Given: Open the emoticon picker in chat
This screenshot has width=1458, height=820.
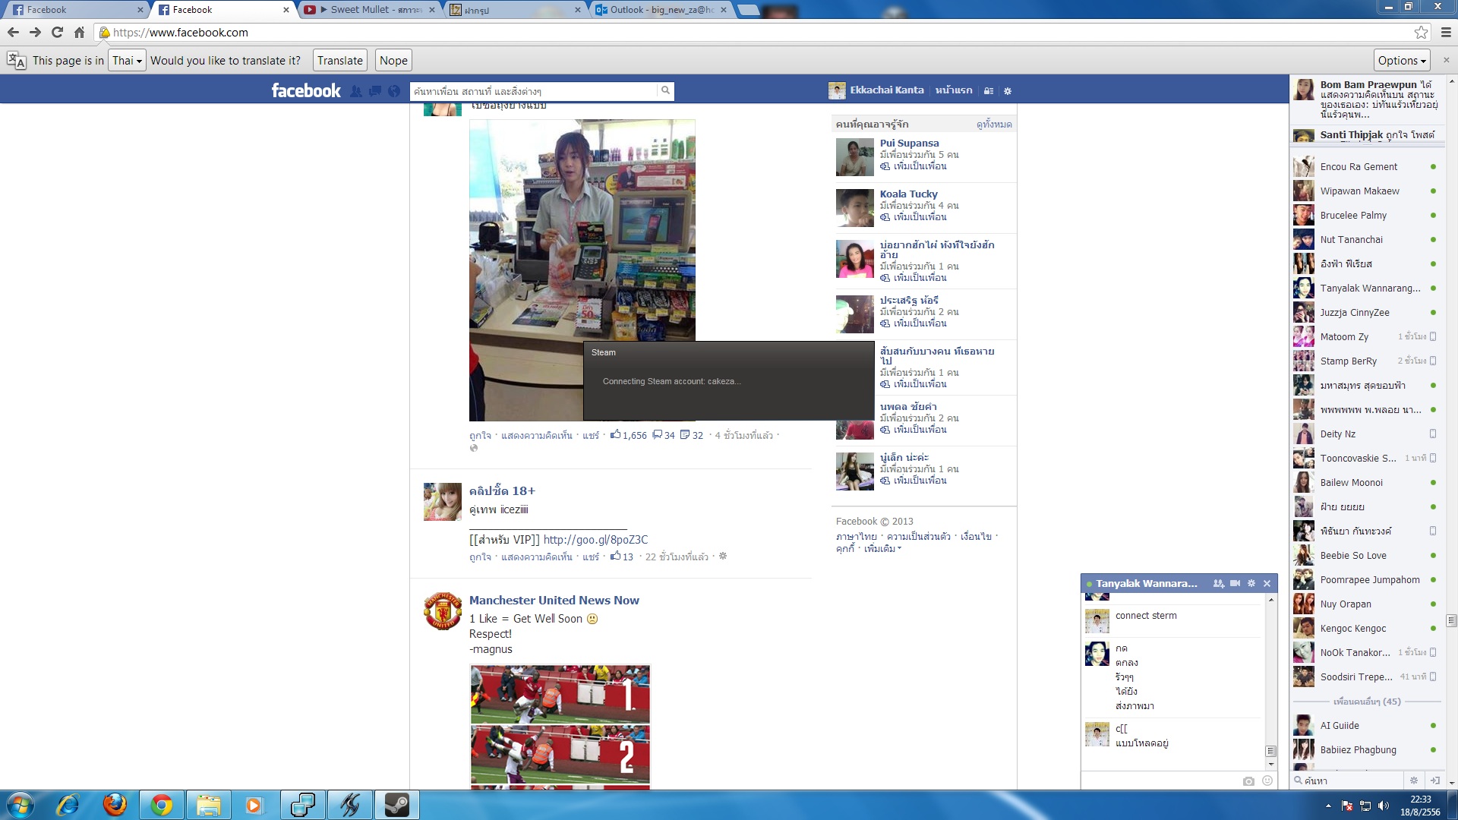Looking at the screenshot, I should coord(1267,781).
